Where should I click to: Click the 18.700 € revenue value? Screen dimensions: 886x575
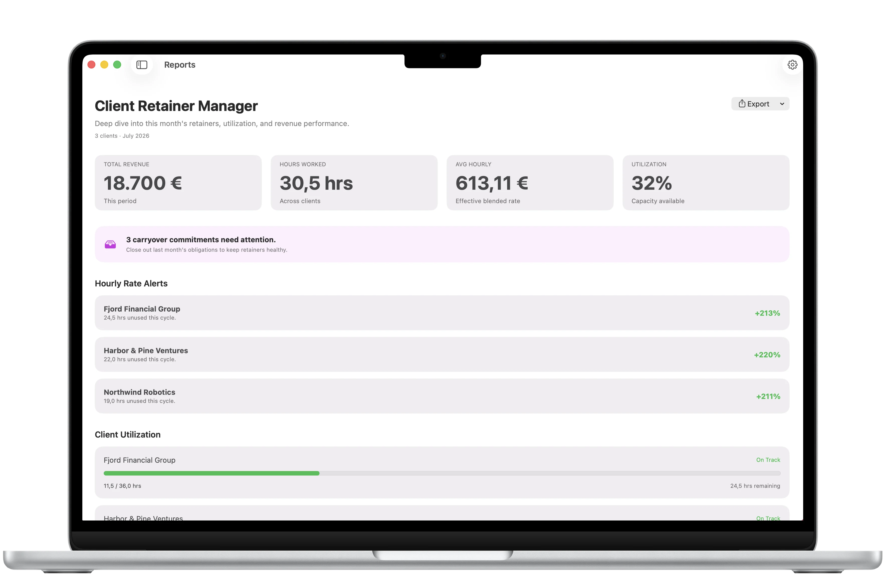(143, 183)
